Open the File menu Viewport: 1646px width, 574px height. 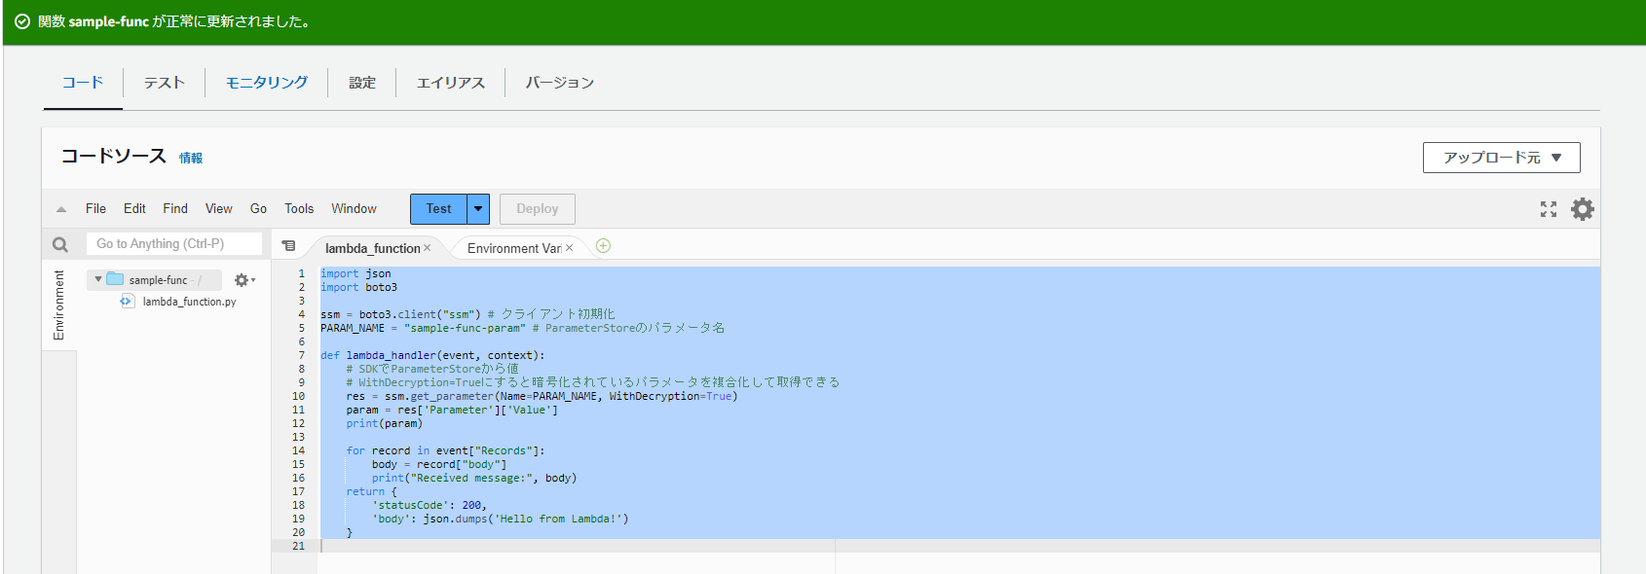click(x=95, y=208)
